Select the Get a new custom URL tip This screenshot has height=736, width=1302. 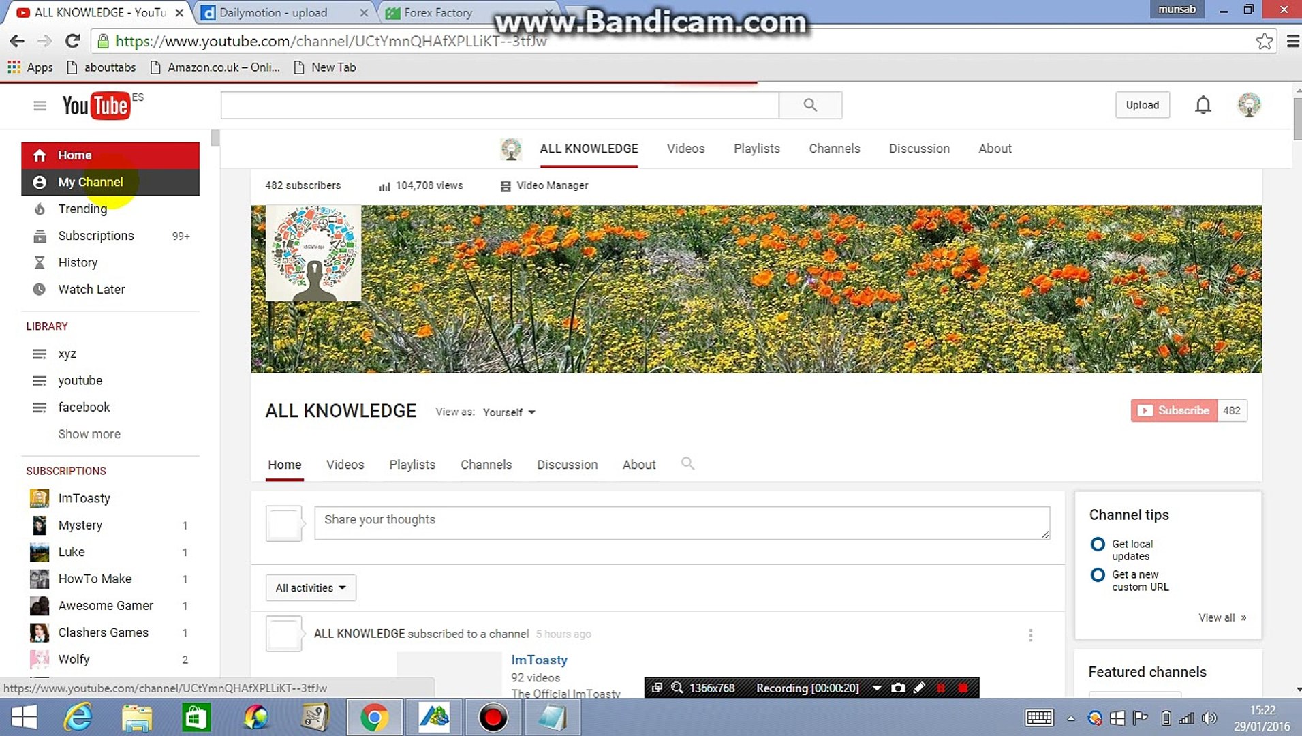point(1130,581)
